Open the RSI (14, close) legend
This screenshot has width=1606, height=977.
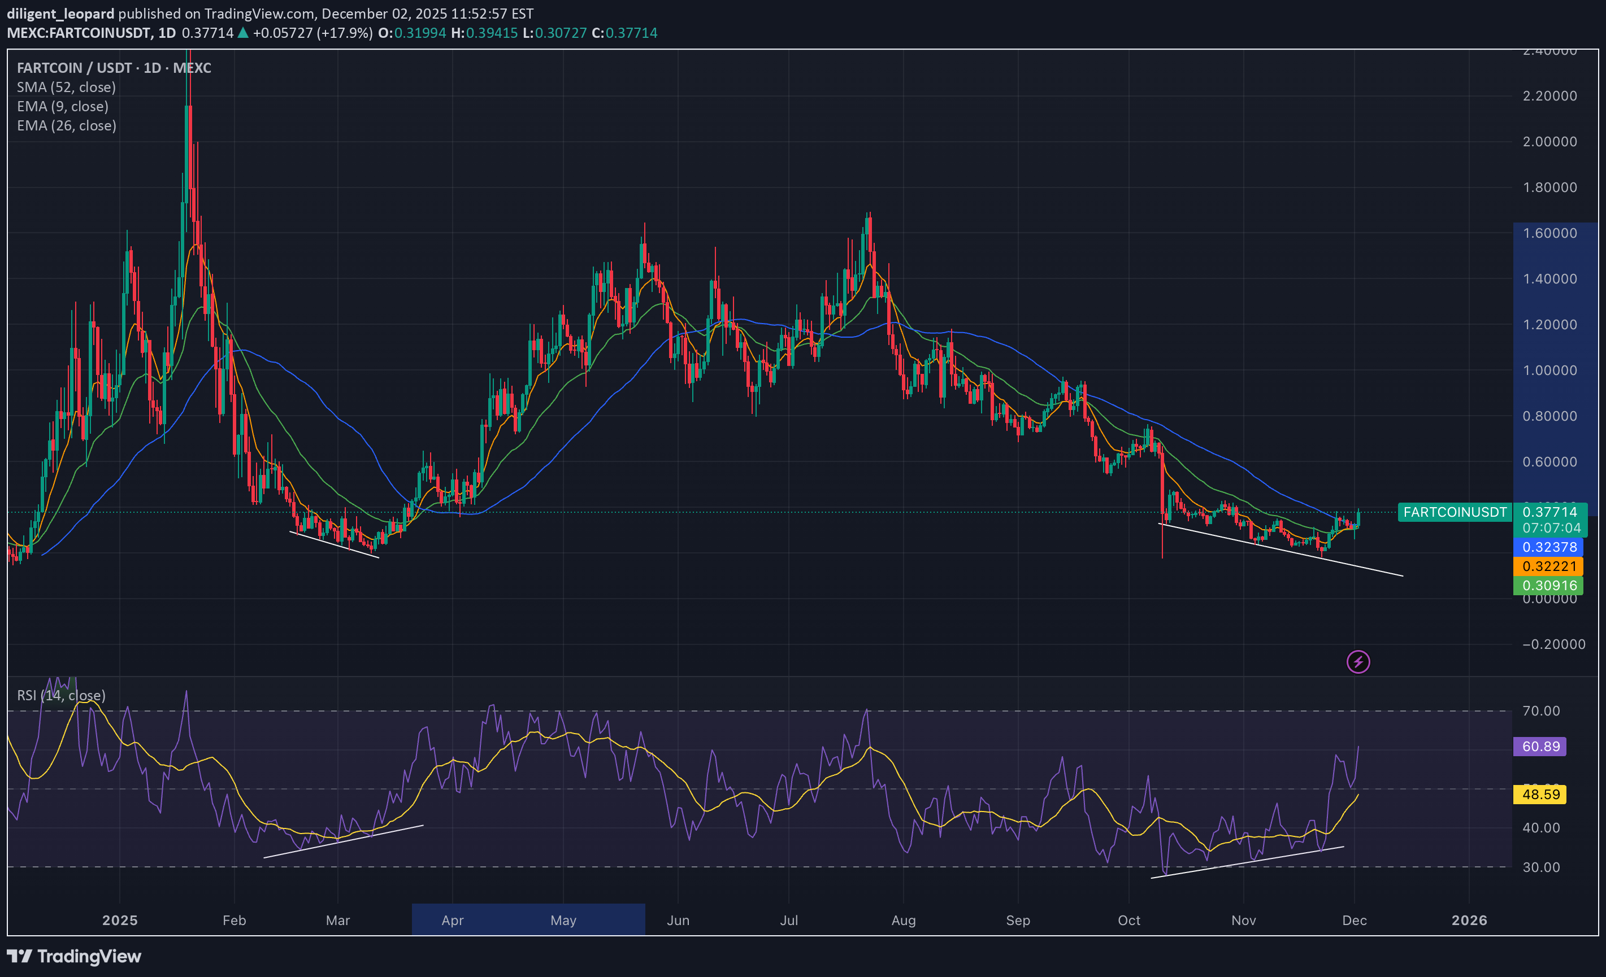tap(61, 695)
